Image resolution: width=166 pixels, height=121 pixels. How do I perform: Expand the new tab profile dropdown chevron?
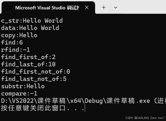click(116, 8)
